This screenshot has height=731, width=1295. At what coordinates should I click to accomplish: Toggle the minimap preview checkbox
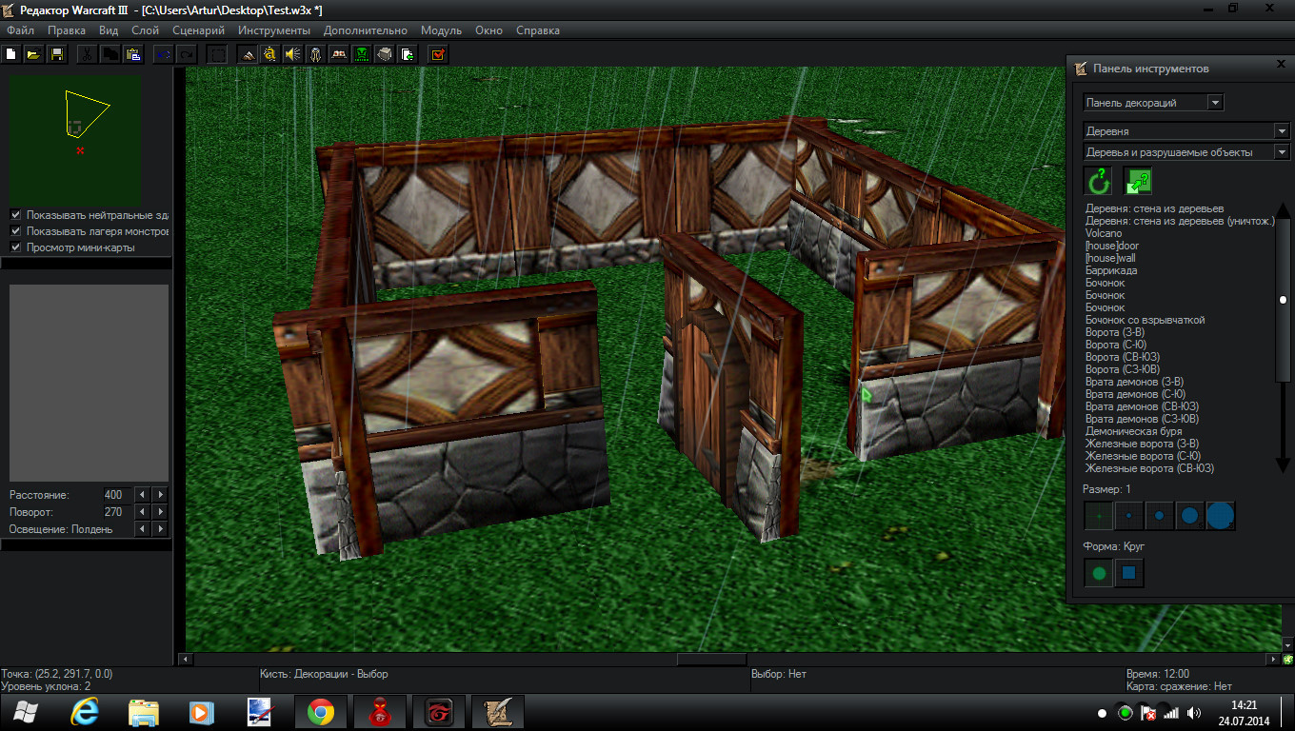point(15,247)
